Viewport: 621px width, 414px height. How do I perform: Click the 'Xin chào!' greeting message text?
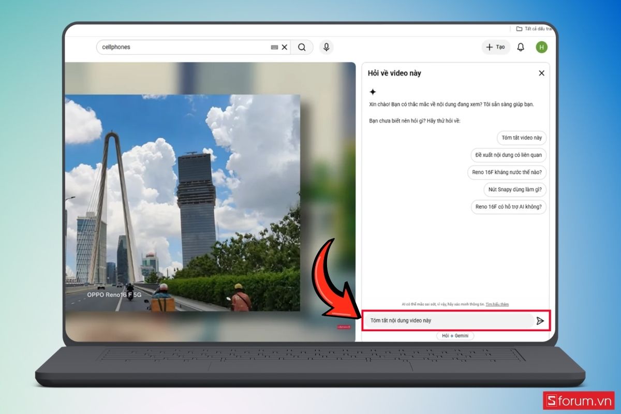(451, 104)
